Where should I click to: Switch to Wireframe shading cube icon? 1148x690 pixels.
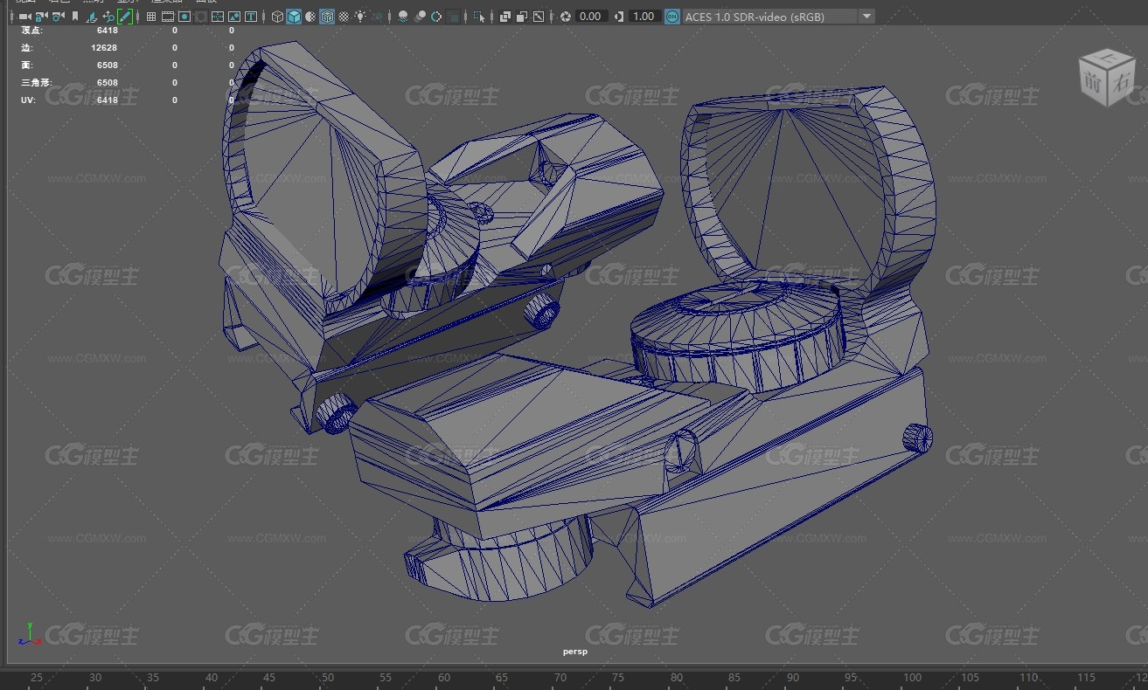pyautogui.click(x=277, y=17)
